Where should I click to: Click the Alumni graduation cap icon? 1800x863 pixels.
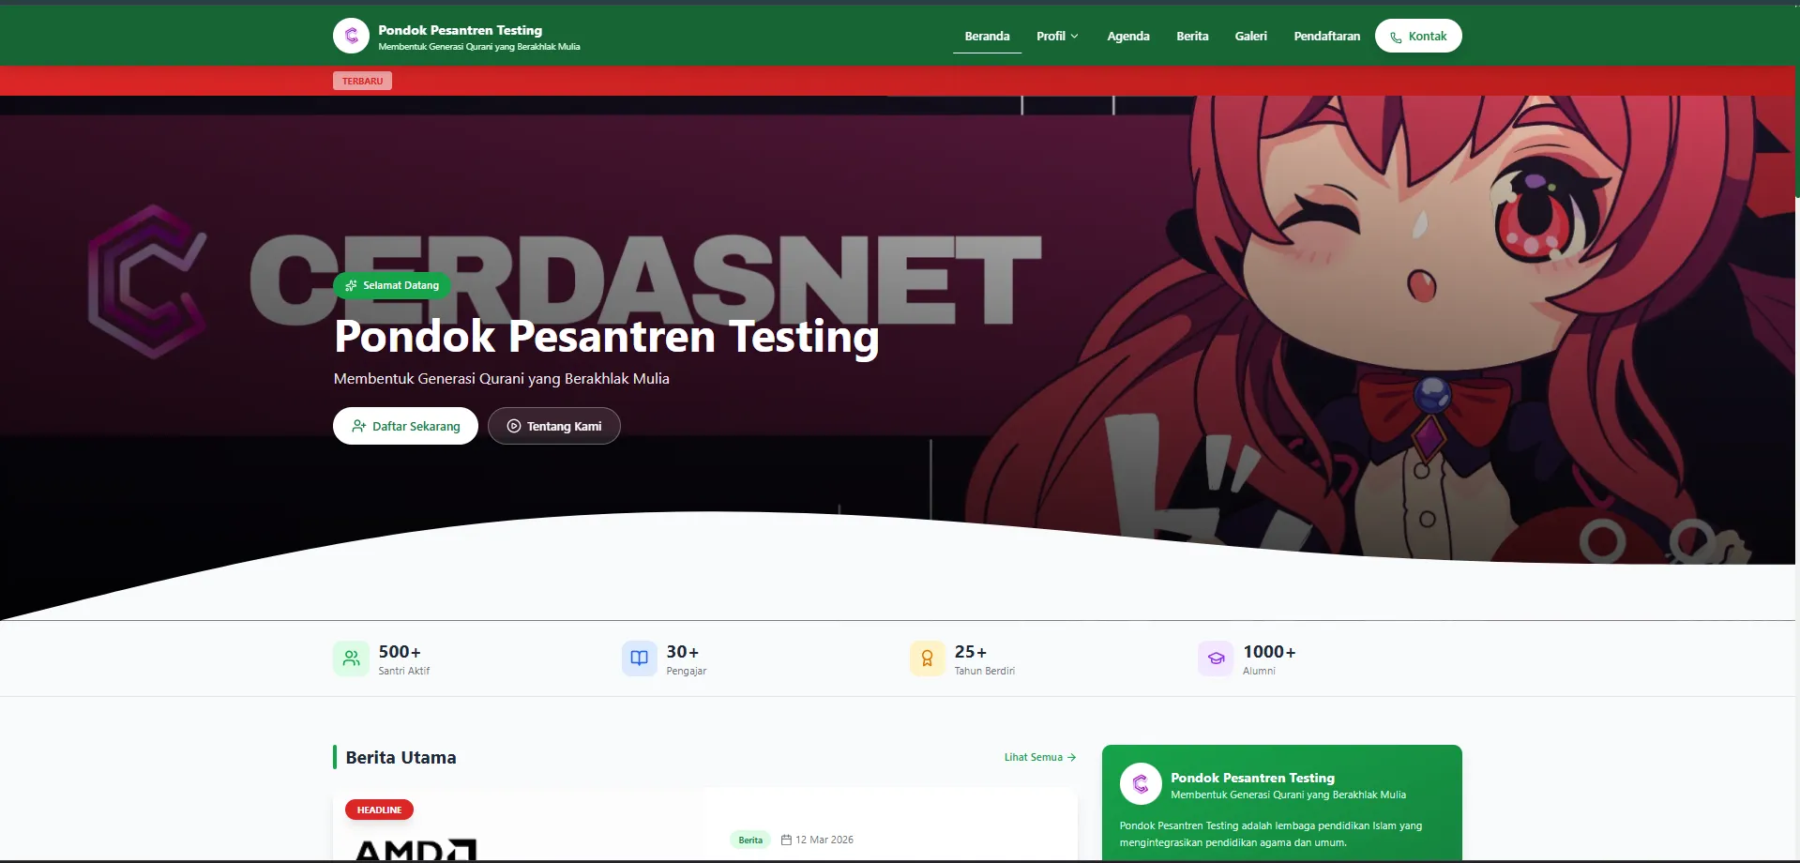[1216, 659]
